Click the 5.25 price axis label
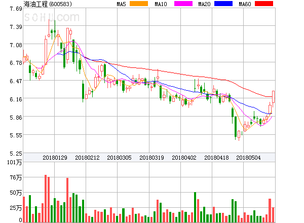The height and width of the screenshot is (223, 304). pyautogui.click(x=16, y=154)
